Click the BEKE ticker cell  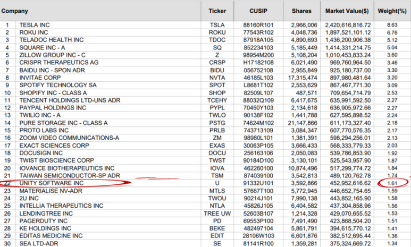217,228
